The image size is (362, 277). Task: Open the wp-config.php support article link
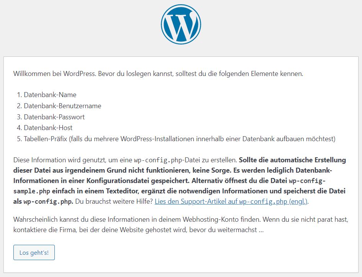coord(231,201)
